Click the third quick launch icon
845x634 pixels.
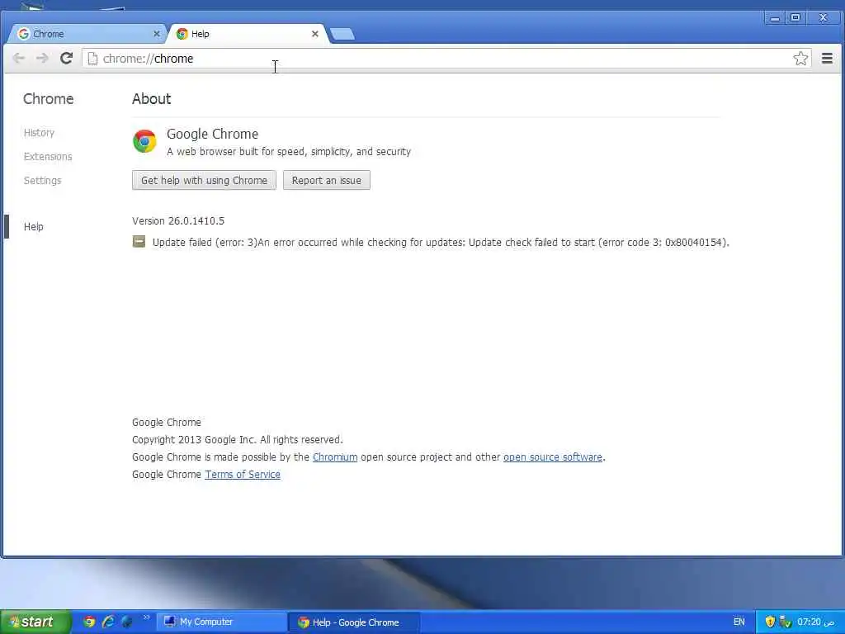127,622
